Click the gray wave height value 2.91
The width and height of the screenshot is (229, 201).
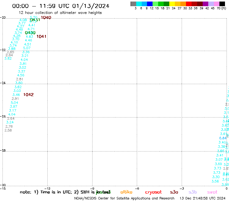[15, 99]
